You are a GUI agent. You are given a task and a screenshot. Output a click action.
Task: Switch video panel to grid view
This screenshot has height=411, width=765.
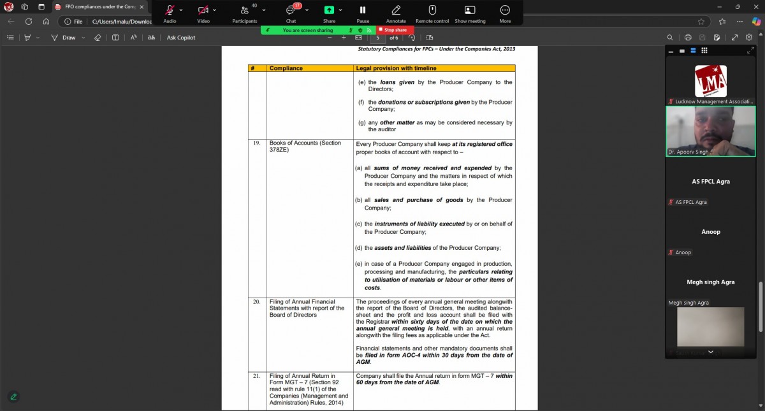(x=704, y=50)
